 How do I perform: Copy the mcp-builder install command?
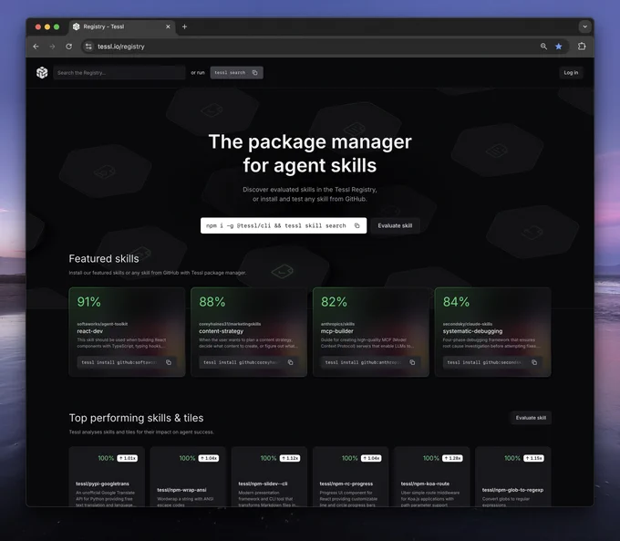click(x=412, y=362)
